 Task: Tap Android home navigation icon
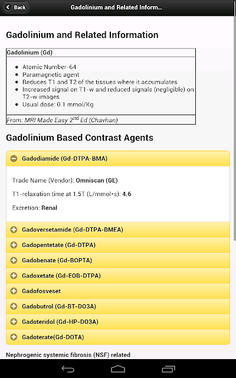(x=118, y=369)
